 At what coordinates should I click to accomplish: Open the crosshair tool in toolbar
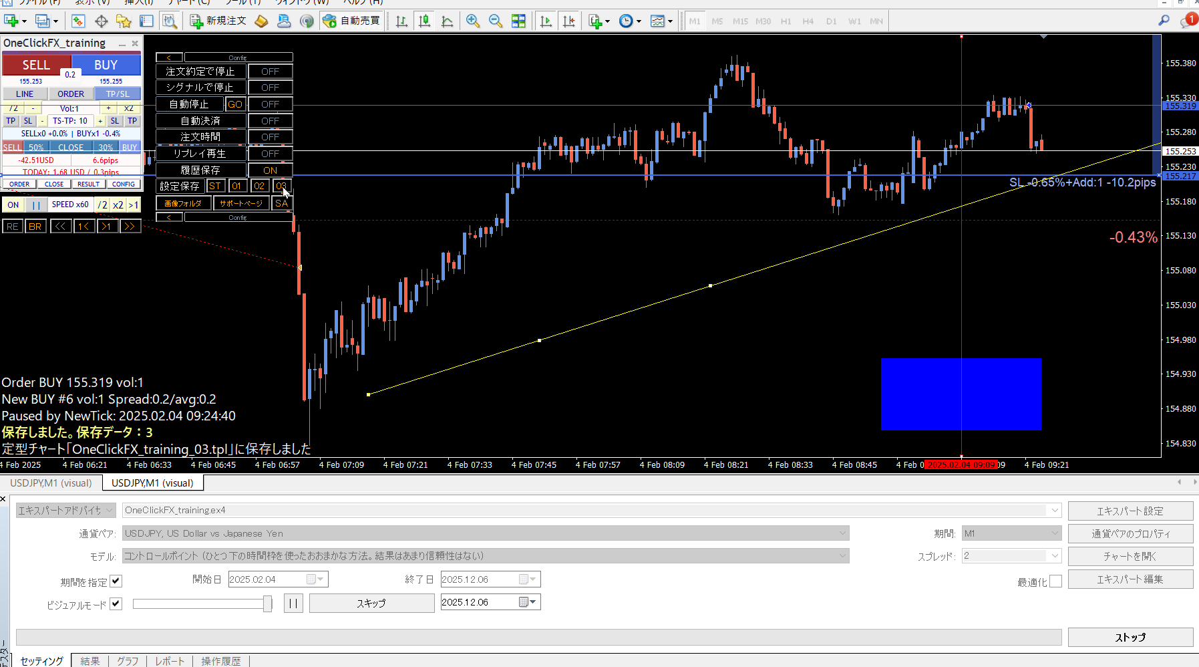pos(102,21)
